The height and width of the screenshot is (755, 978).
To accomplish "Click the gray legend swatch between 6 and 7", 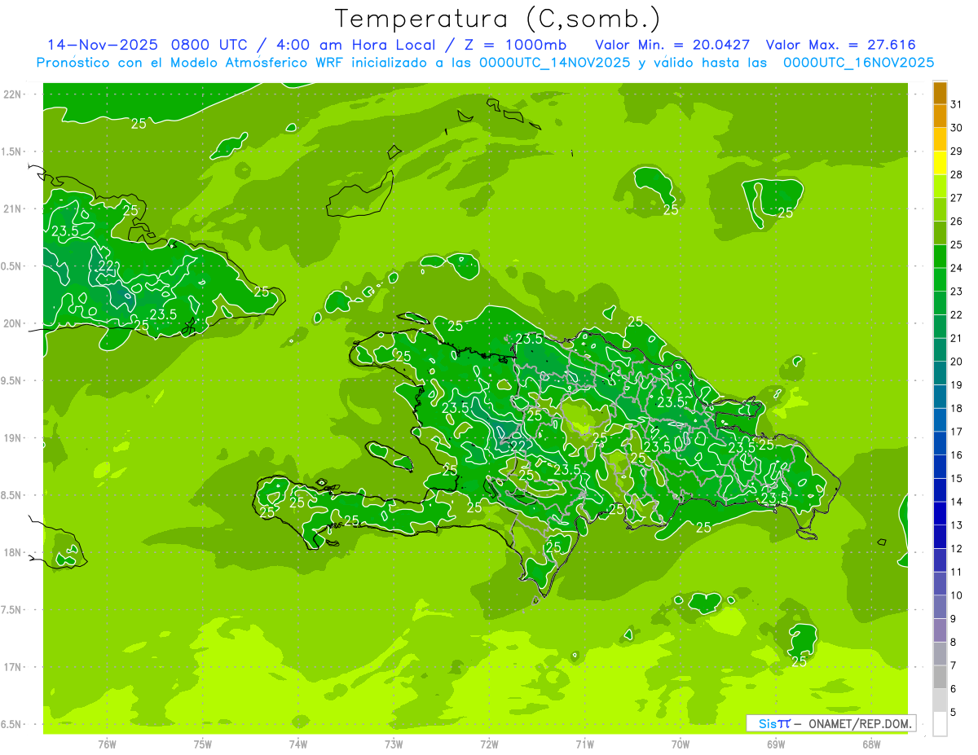I will pos(940,677).
